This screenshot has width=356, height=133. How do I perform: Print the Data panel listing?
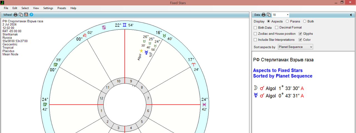tap(263, 15)
